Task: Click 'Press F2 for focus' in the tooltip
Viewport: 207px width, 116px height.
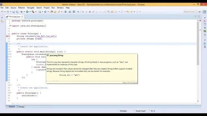Action: tap(130, 82)
